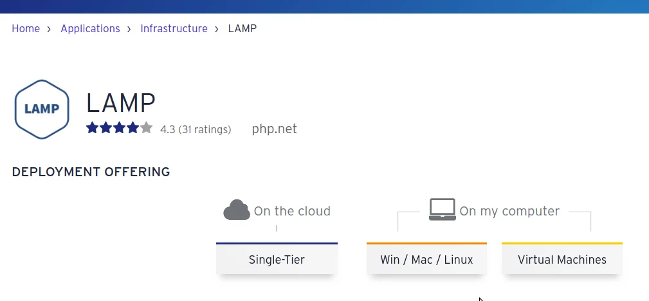Click the laptop computer icon
Image resolution: width=649 pixels, height=301 pixels.
(x=443, y=210)
